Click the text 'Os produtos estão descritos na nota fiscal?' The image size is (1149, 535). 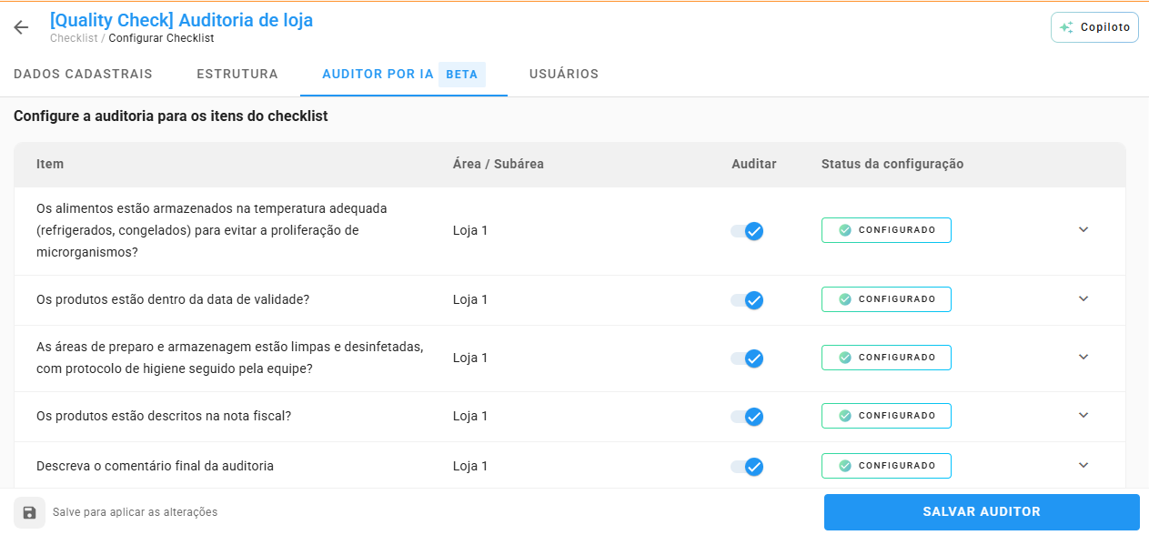click(164, 416)
